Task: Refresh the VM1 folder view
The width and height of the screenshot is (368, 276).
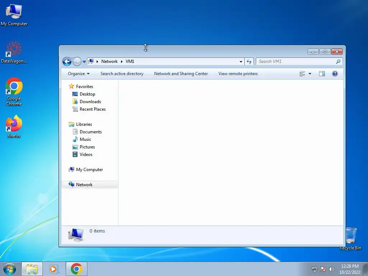Action: pyautogui.click(x=249, y=62)
